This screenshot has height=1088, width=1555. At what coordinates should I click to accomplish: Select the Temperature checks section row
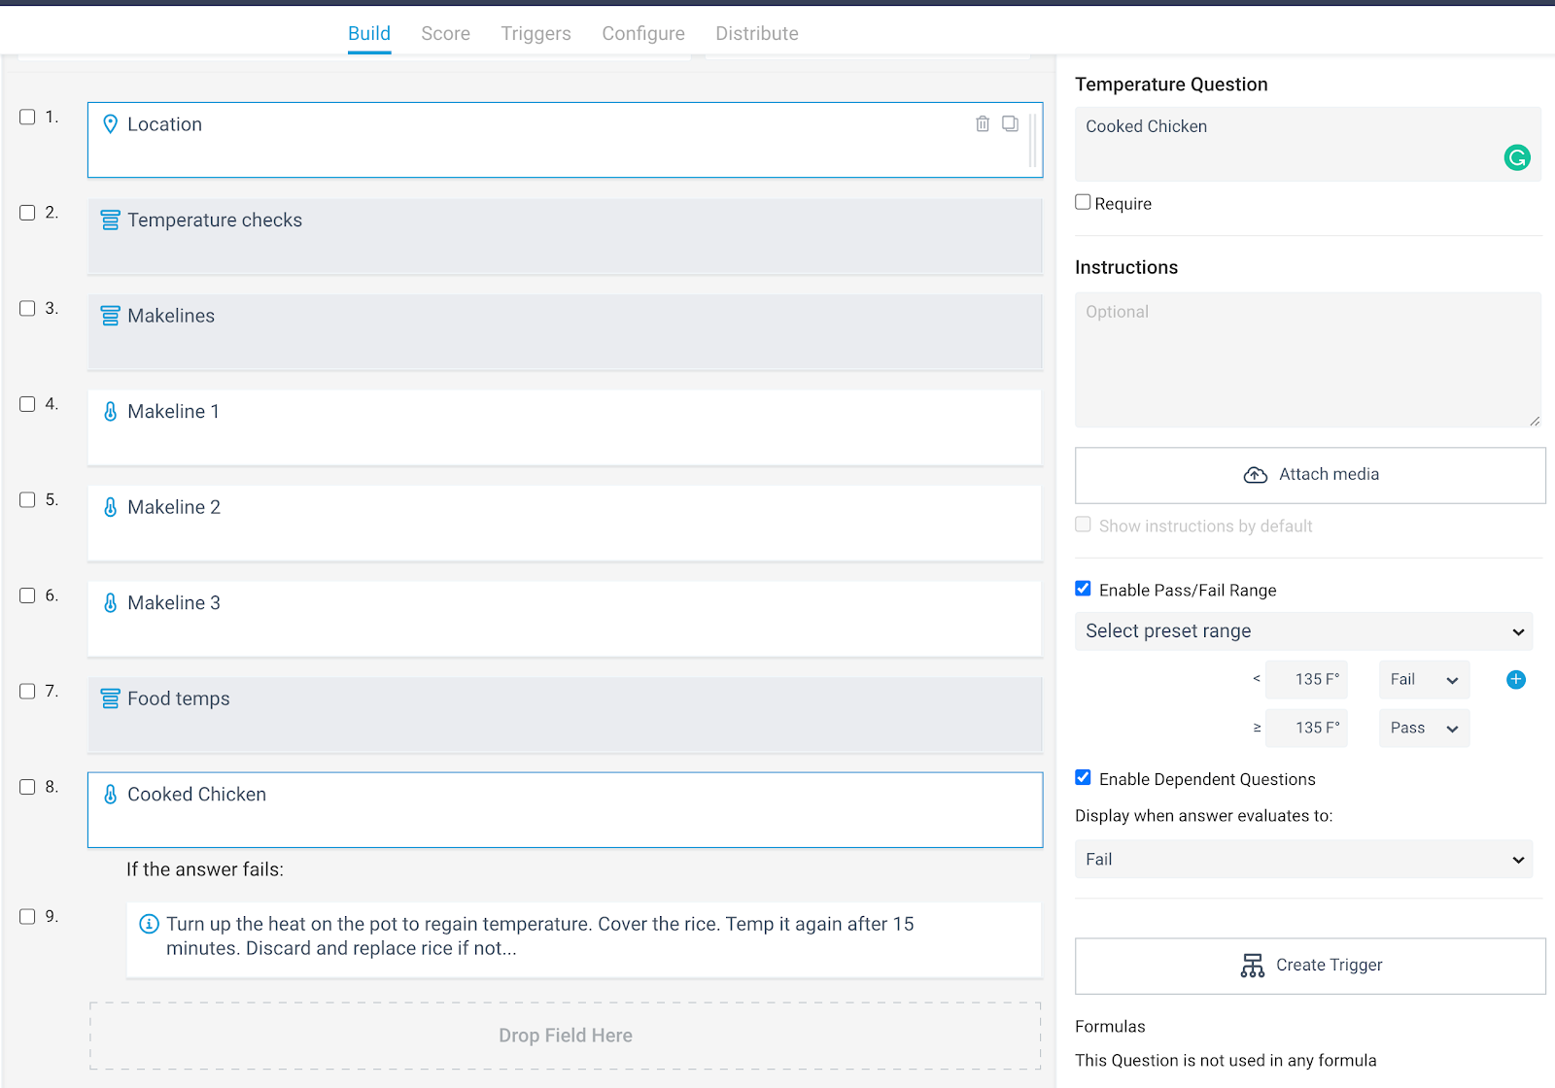coord(566,236)
